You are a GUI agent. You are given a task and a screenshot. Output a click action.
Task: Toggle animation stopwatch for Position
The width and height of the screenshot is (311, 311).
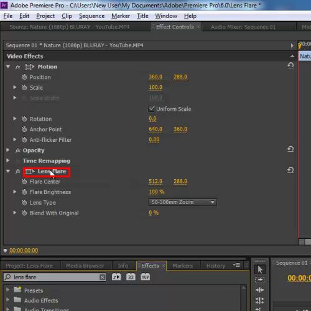[24, 77]
